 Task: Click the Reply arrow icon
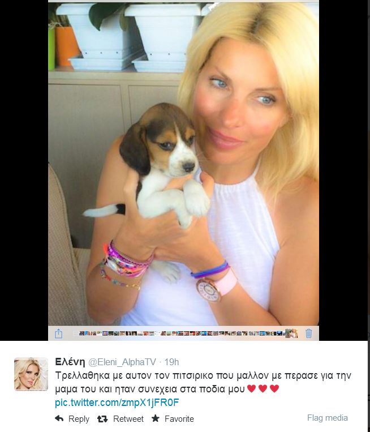tap(59, 418)
